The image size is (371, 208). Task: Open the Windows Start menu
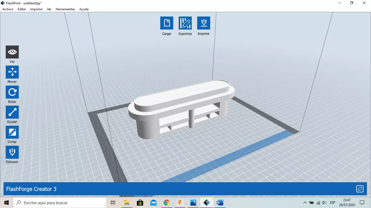pyautogui.click(x=7, y=203)
